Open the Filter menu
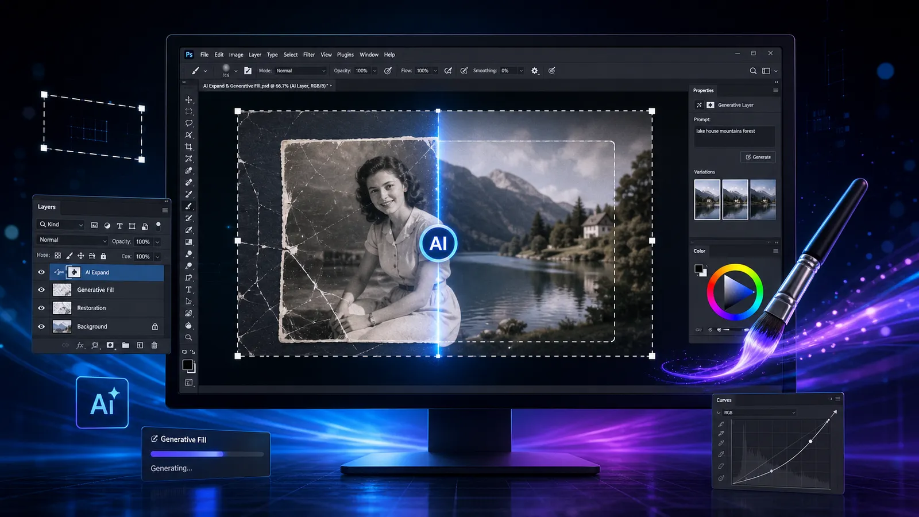 309,55
